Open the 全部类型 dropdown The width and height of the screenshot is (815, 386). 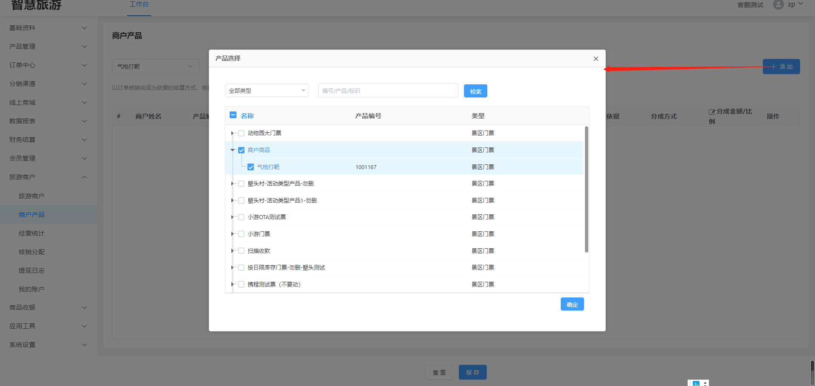267,91
